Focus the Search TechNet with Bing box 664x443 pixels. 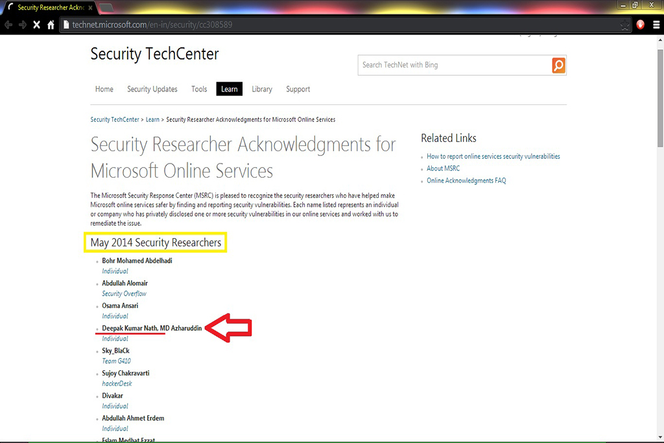click(x=455, y=66)
